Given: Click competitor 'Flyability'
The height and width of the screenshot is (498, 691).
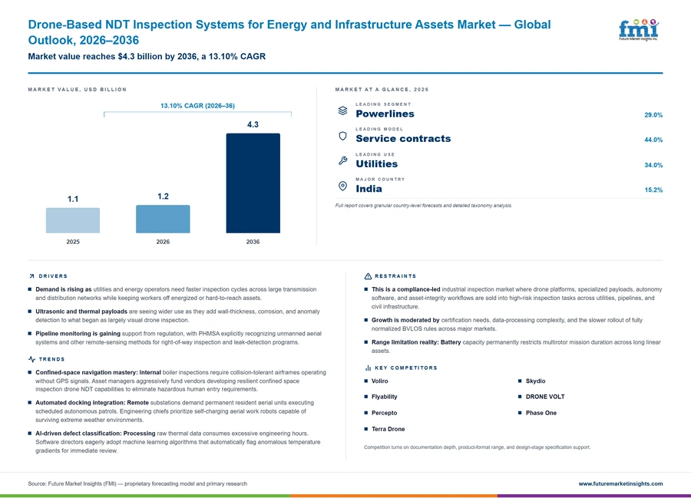Looking at the screenshot, I should coord(384,397).
